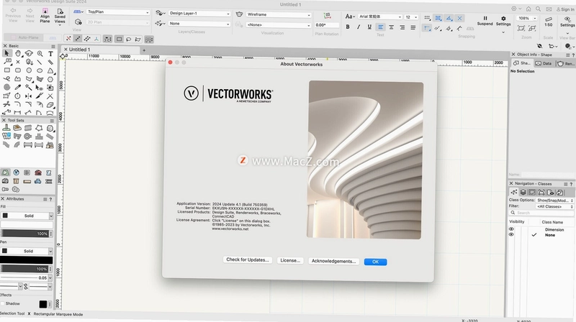
Task: Switch to Render tab in Object Info
Action: (x=566, y=64)
